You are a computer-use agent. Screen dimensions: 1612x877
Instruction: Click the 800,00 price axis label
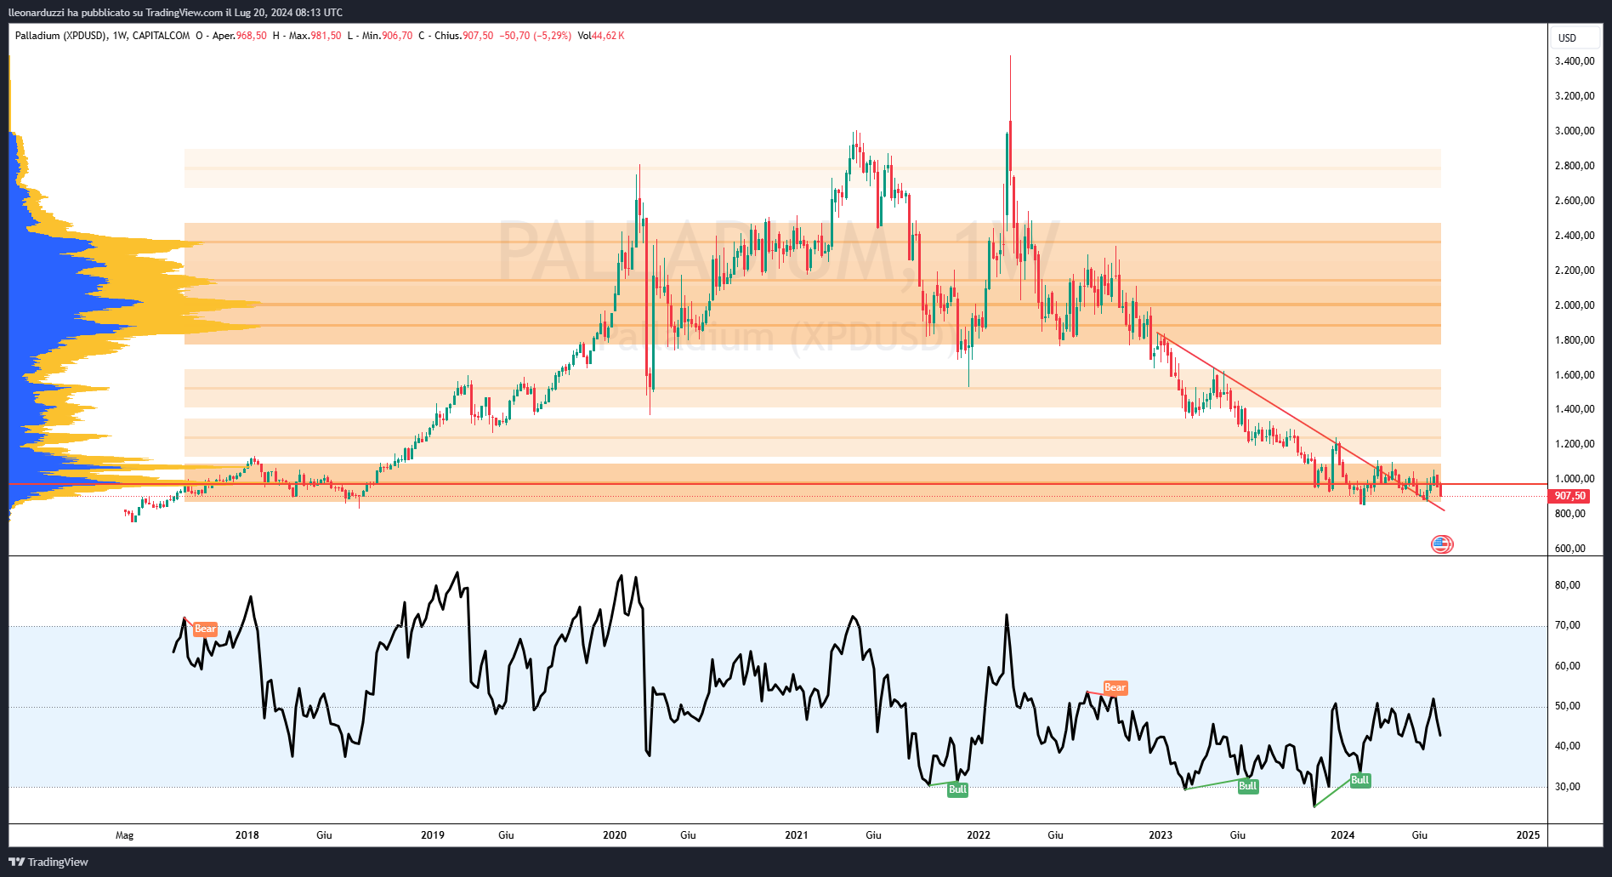click(x=1570, y=514)
